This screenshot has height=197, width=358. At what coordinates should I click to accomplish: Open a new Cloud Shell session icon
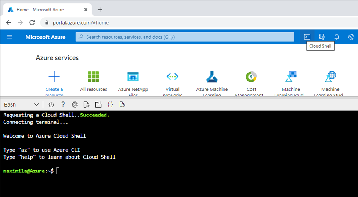[98, 104]
